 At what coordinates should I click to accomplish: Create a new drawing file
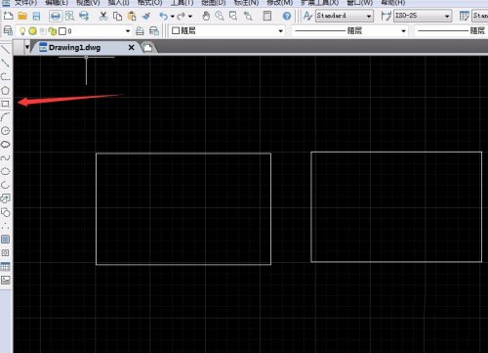point(8,16)
